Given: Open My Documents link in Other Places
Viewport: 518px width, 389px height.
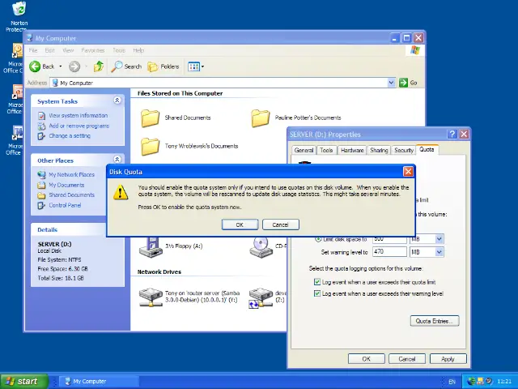Looking at the screenshot, I should click(66, 185).
